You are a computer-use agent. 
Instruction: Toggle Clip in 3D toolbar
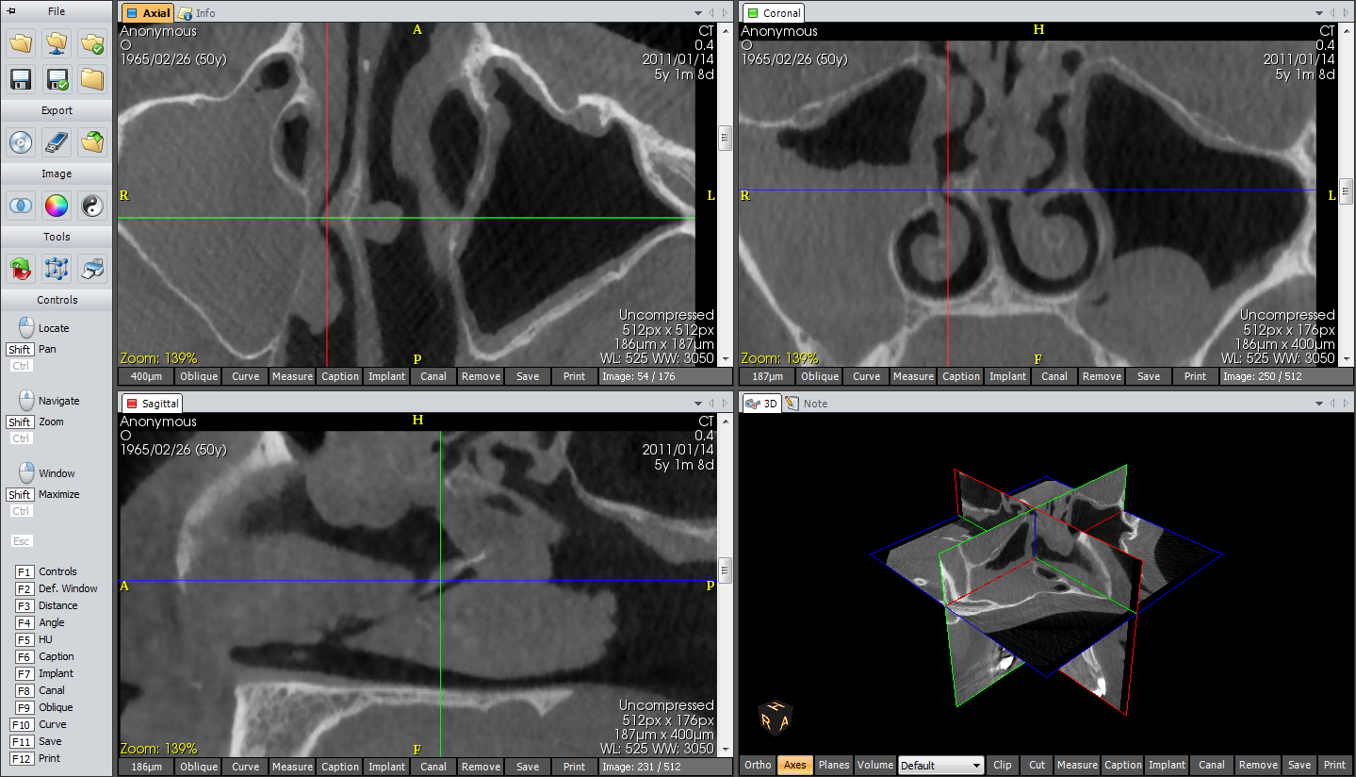[1002, 765]
